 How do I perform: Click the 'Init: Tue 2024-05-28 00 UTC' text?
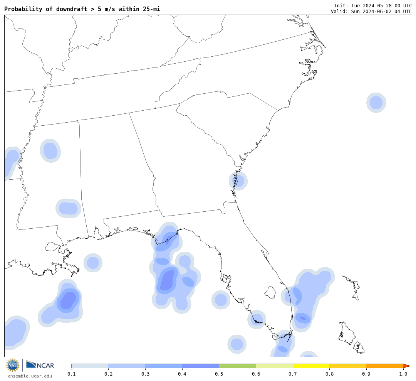coord(373,5)
